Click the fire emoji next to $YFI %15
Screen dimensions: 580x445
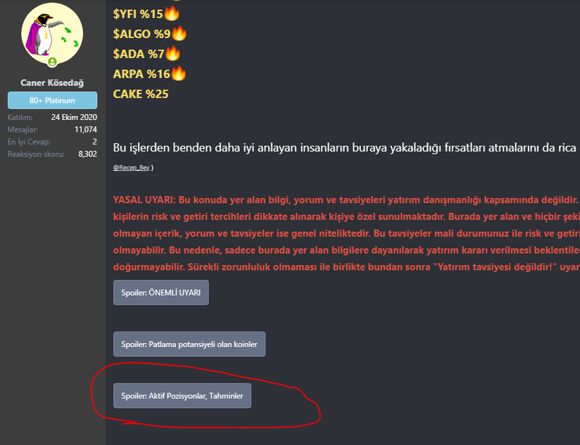pos(171,14)
